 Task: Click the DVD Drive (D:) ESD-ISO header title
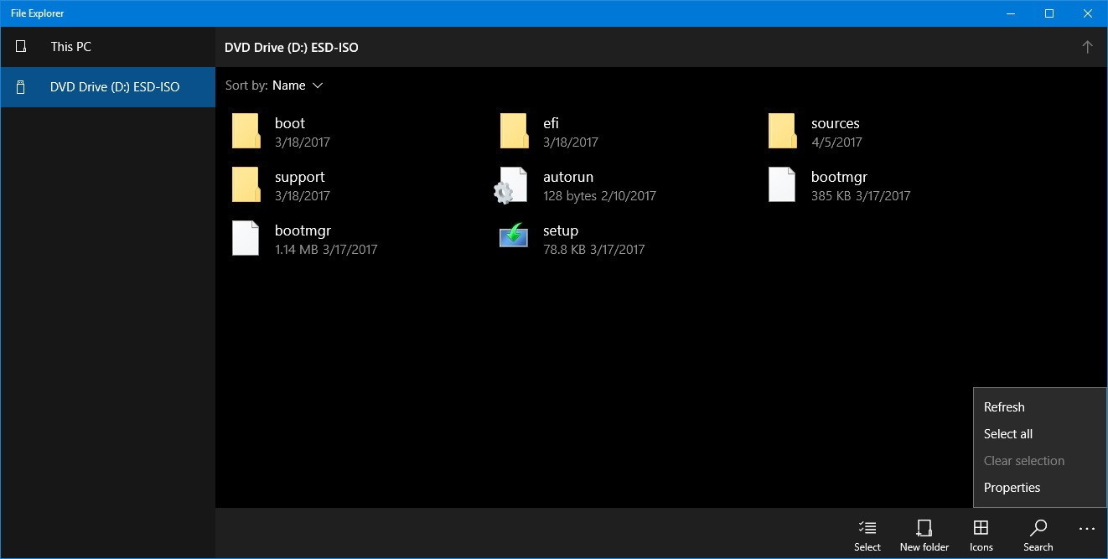pos(292,48)
